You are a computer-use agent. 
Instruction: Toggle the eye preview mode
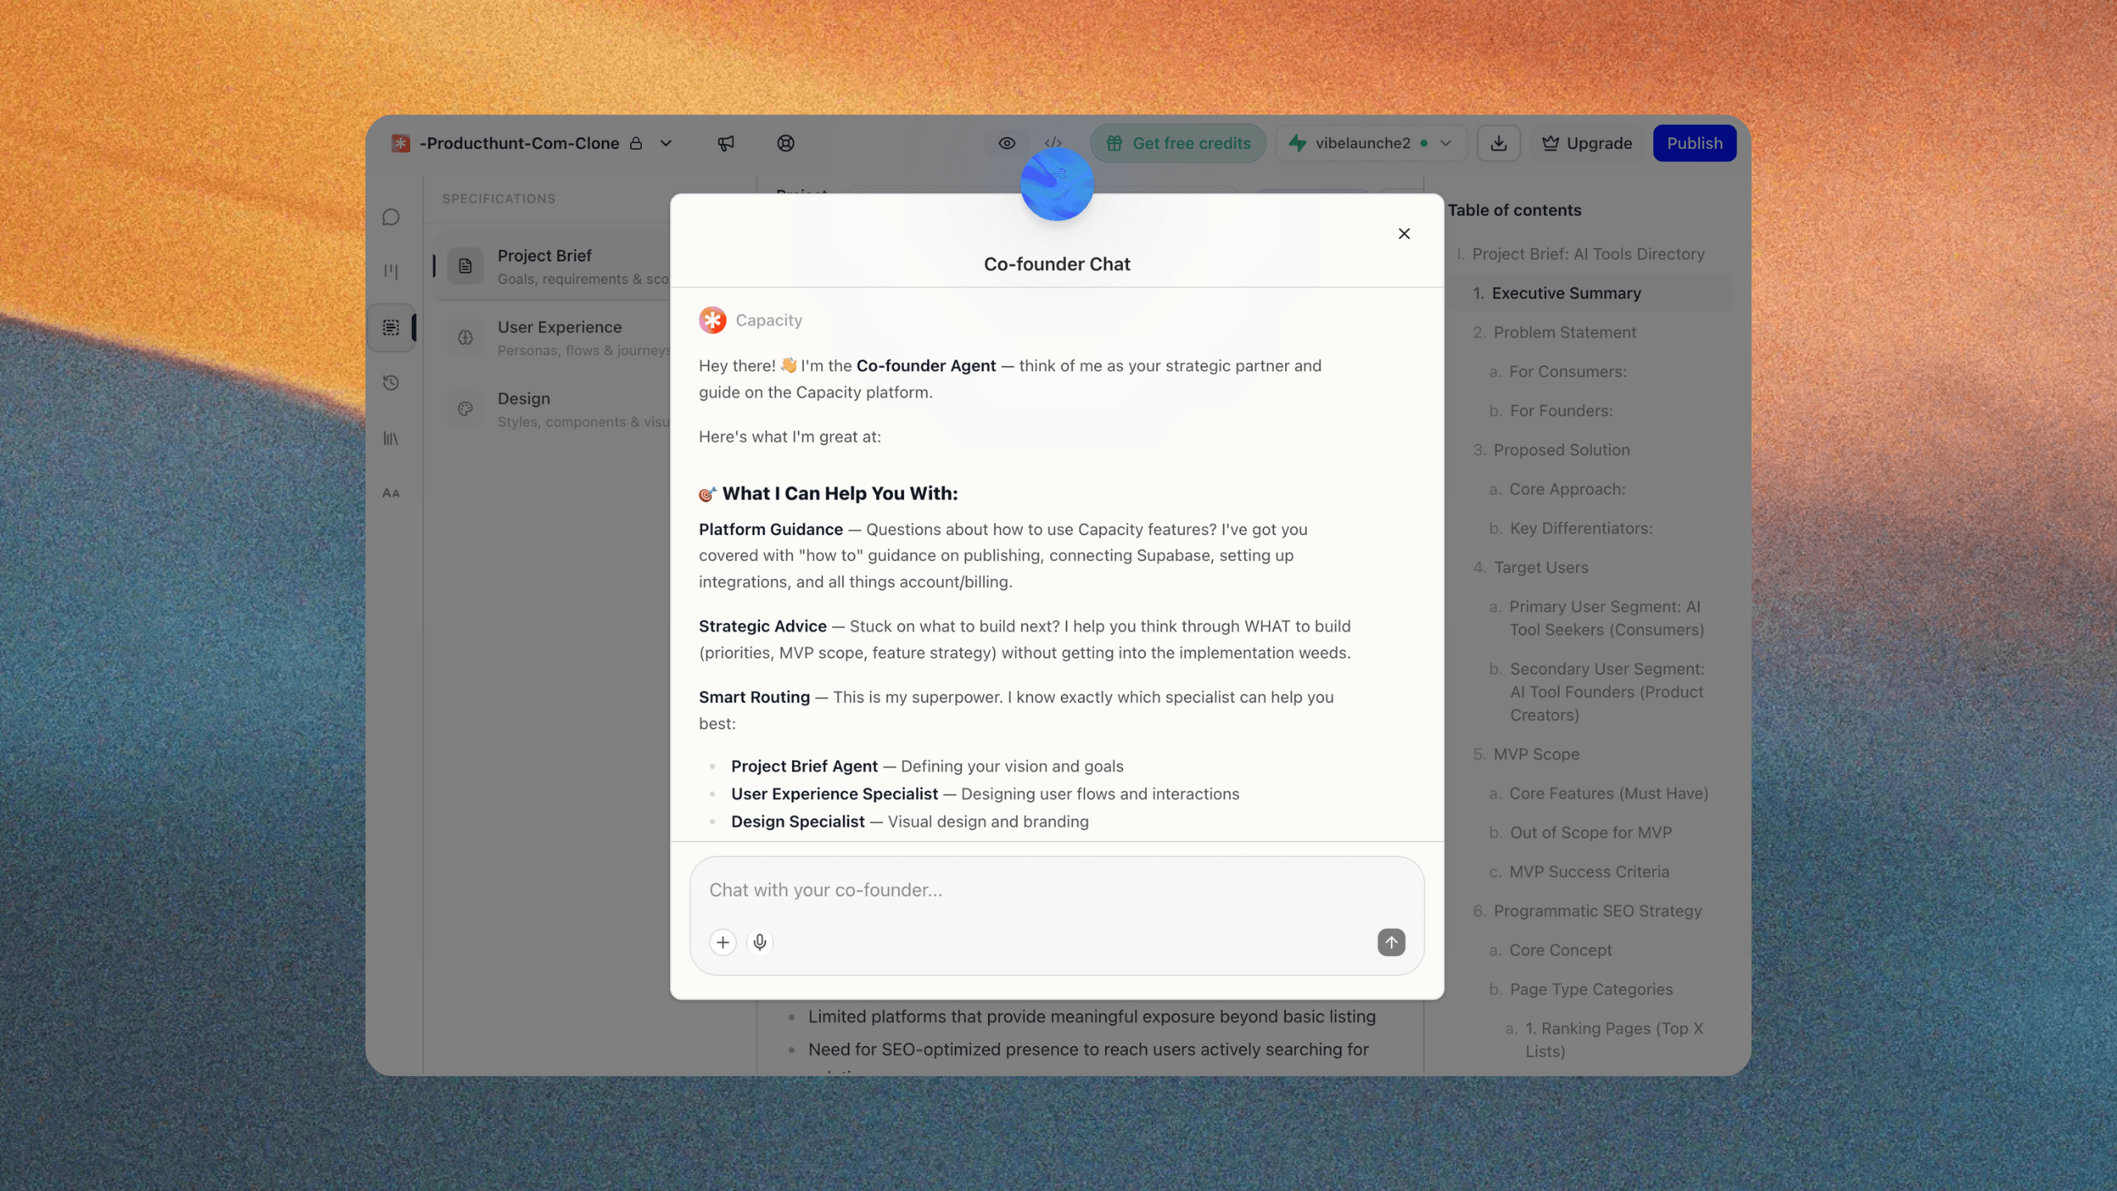[x=1006, y=143]
